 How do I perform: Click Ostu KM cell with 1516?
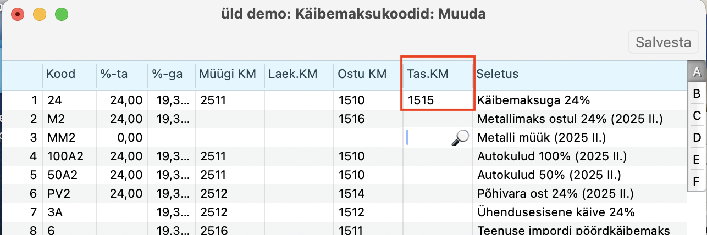pos(368,119)
